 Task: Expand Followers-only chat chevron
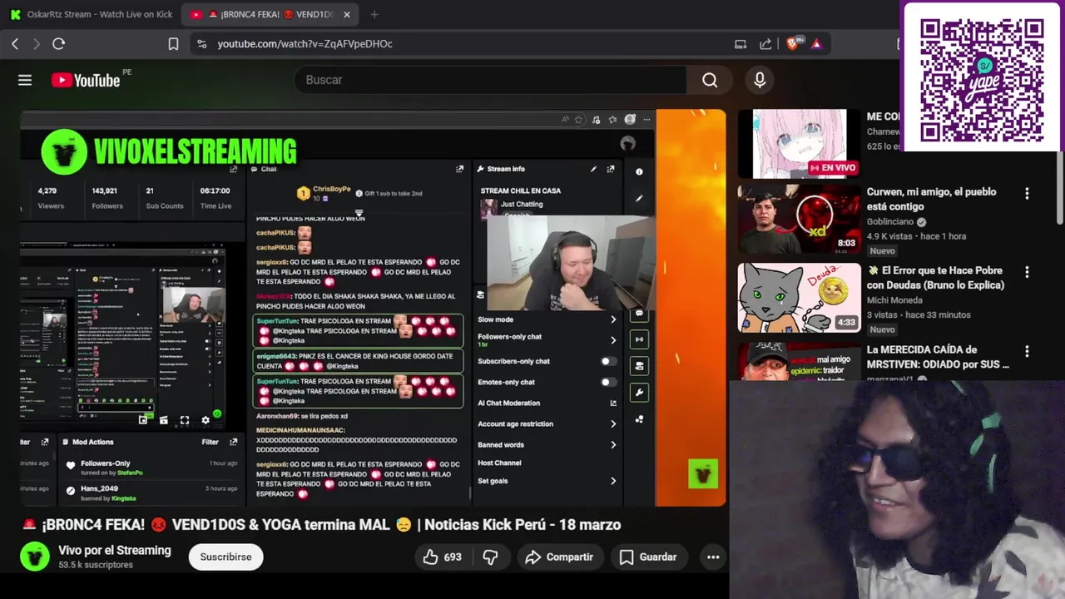tap(613, 339)
